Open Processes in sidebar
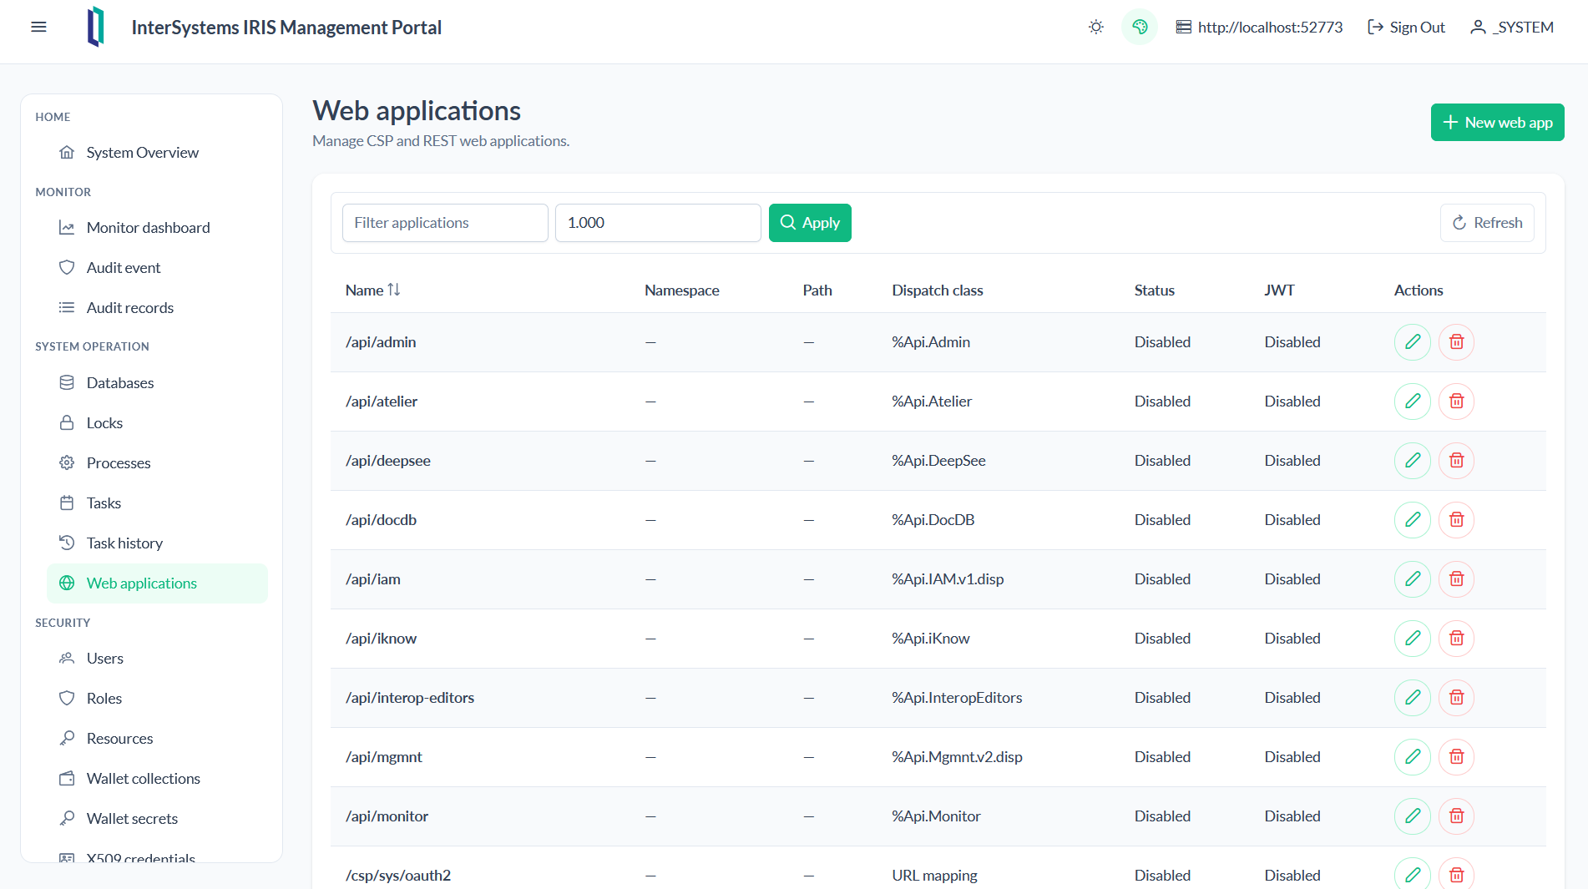The width and height of the screenshot is (1588, 889). coord(157,463)
